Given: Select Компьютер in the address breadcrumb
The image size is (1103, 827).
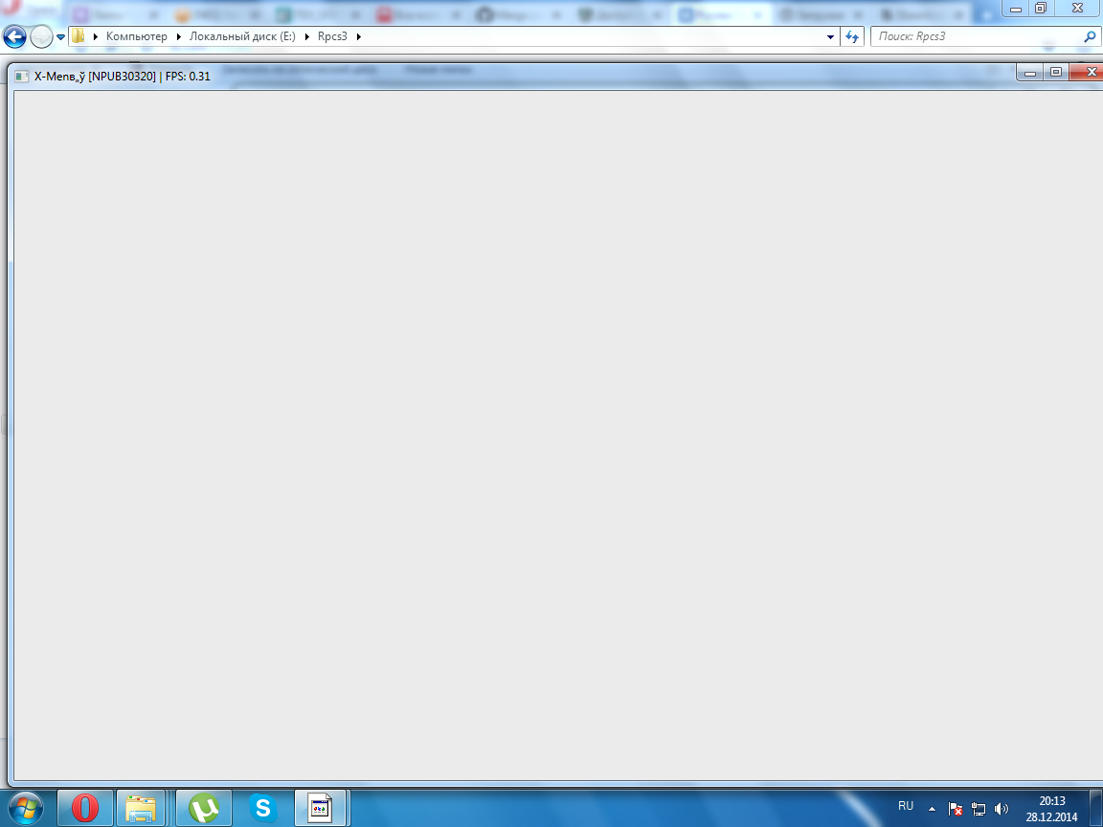Looking at the screenshot, I should pos(137,36).
